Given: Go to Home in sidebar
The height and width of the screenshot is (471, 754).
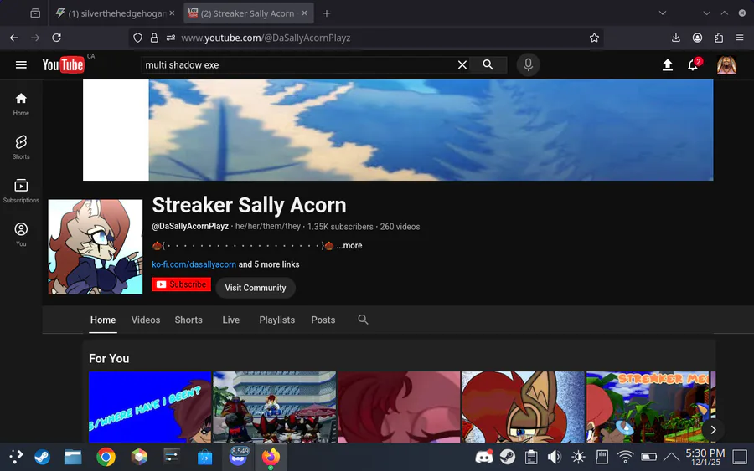Looking at the screenshot, I should 21,105.
